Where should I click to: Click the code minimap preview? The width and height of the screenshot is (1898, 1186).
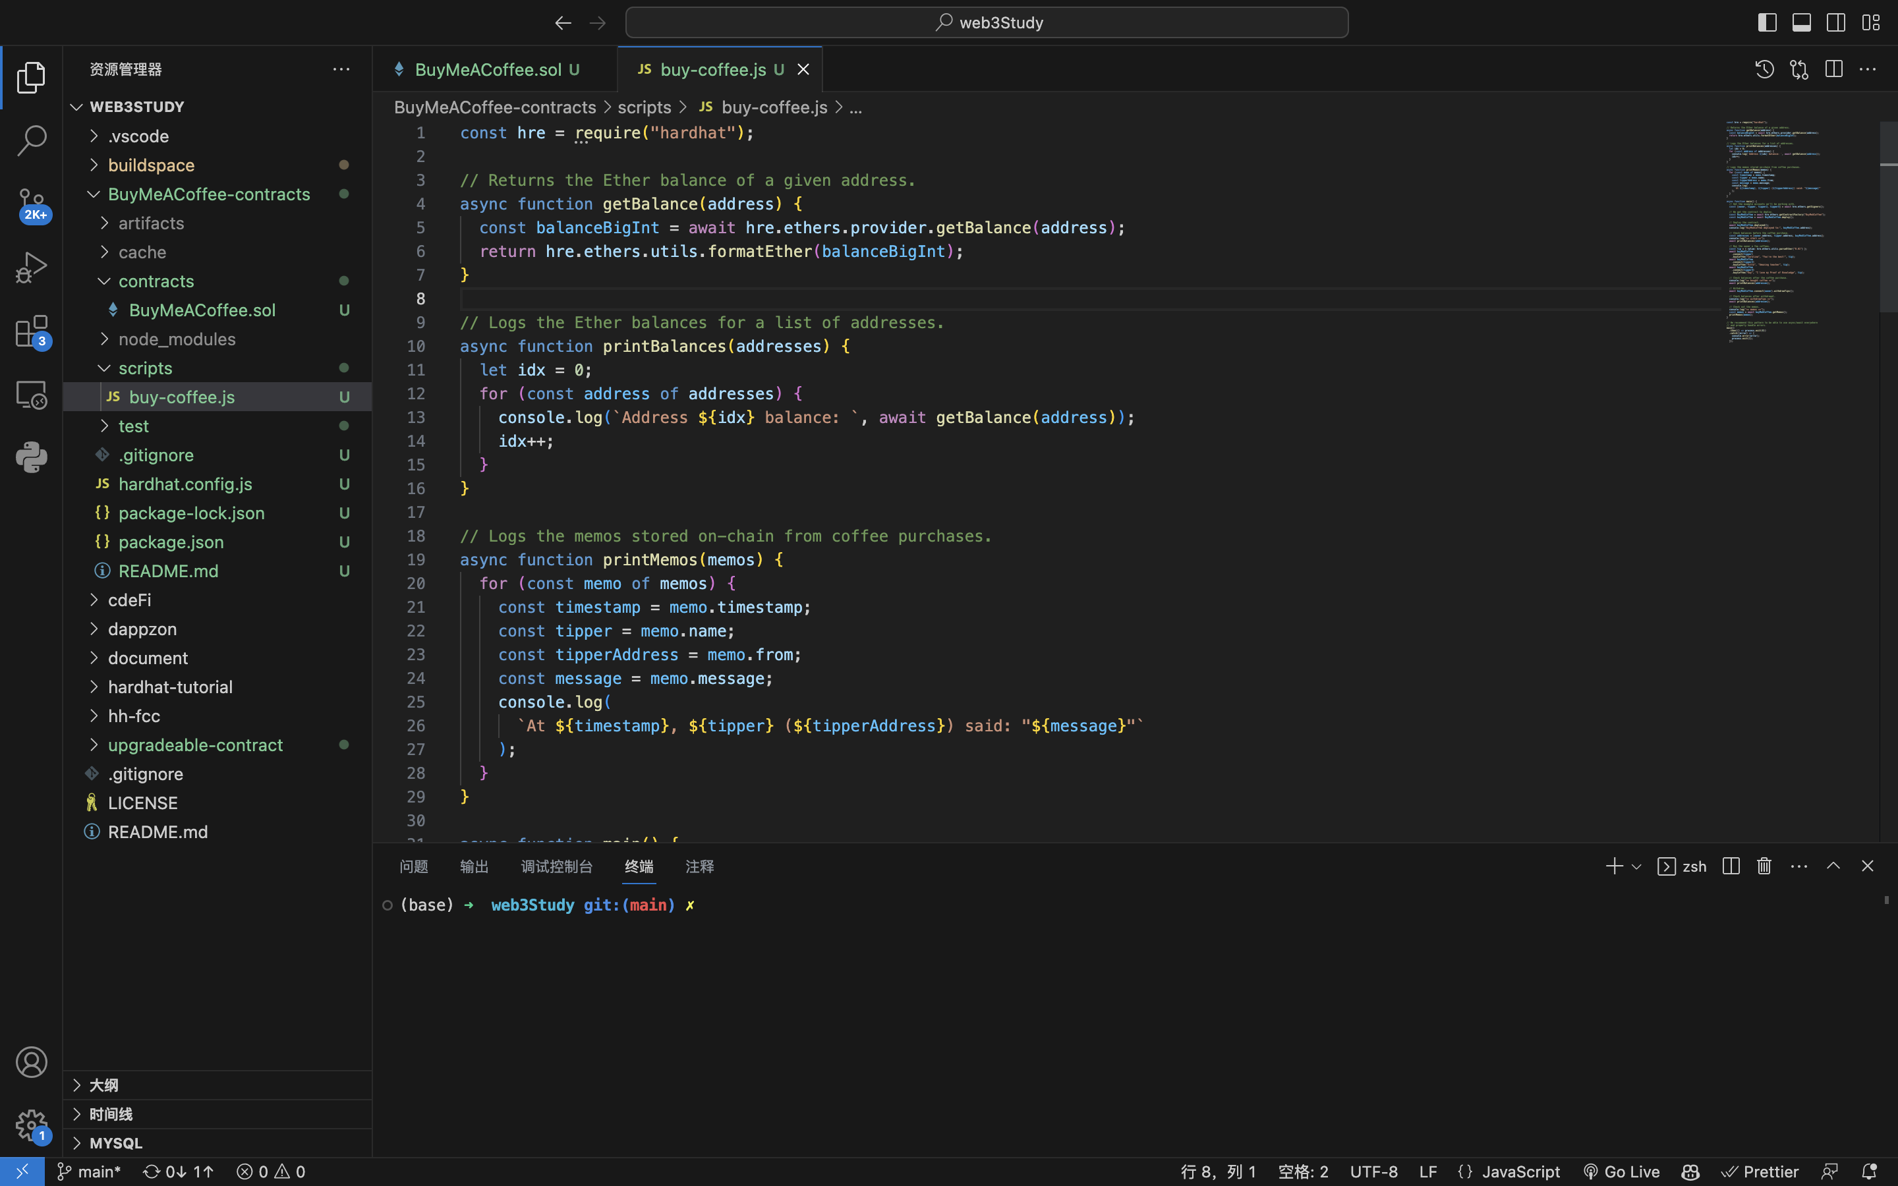[1800, 231]
